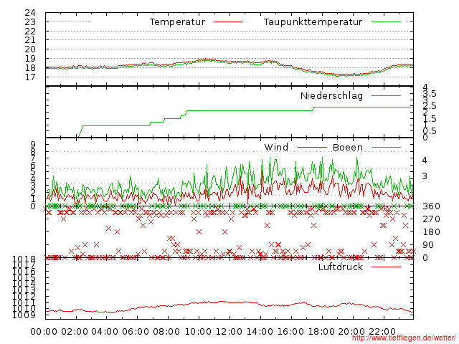
Task: Click the 90 wind direction axis label
Action: [428, 245]
